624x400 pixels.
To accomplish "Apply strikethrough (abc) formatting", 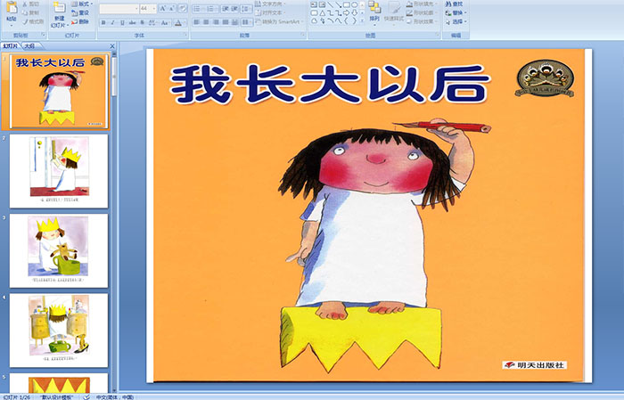I will 132,22.
